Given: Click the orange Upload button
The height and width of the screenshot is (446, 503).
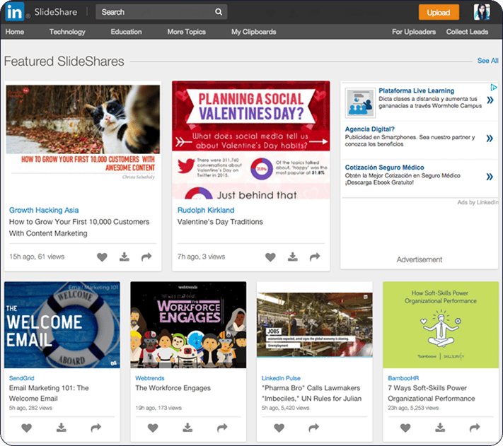Looking at the screenshot, I should coord(439,12).
